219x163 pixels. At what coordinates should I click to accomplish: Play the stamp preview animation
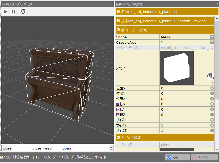[x=5, y=12]
